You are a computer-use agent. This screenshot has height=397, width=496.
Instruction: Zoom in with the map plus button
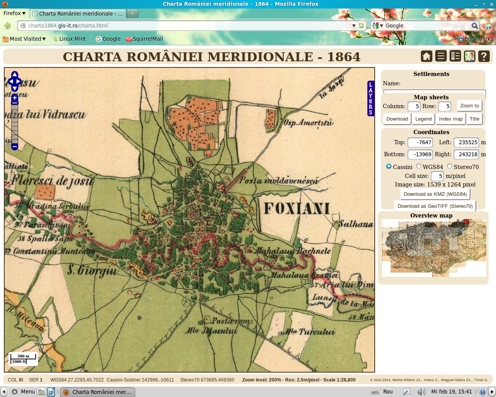[15, 98]
